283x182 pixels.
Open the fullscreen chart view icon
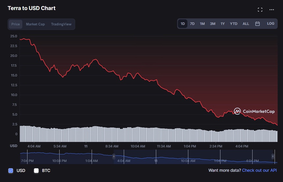(x=260, y=10)
